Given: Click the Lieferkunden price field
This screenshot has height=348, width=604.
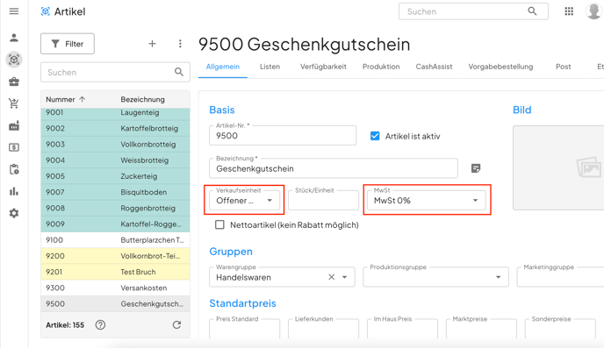Looking at the screenshot, I should click(x=323, y=329).
